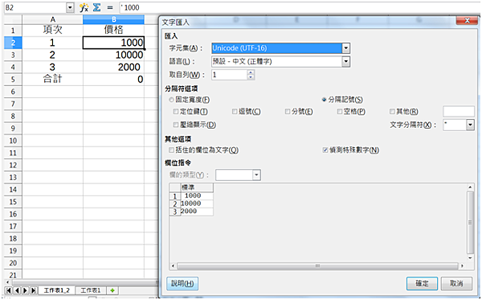Jump to first sheet tab arrow
The width and height of the screenshot is (482, 300).
(x=9, y=290)
